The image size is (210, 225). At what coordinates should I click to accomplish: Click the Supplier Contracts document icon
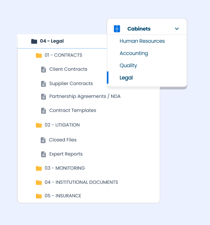pyautogui.click(x=44, y=84)
